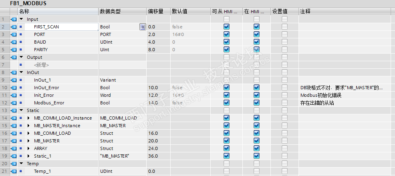This screenshot has height=176, width=395.
Task: Click the 默认值 column header
Action: 190,11
